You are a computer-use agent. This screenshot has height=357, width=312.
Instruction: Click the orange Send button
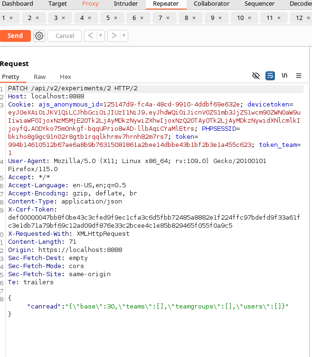15,36
